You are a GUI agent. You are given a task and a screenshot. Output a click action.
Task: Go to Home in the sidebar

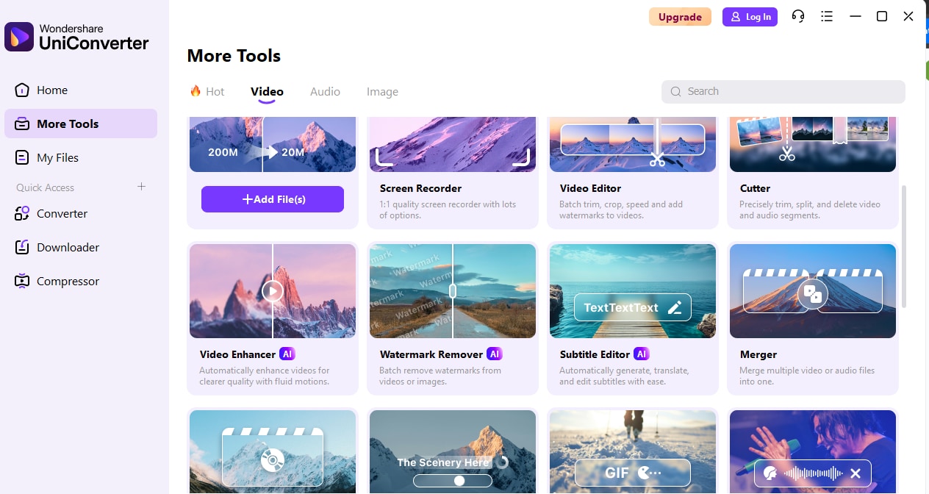(x=81, y=90)
